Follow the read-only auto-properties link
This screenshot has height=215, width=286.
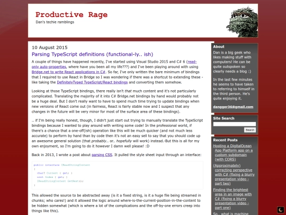(x=114, y=64)
